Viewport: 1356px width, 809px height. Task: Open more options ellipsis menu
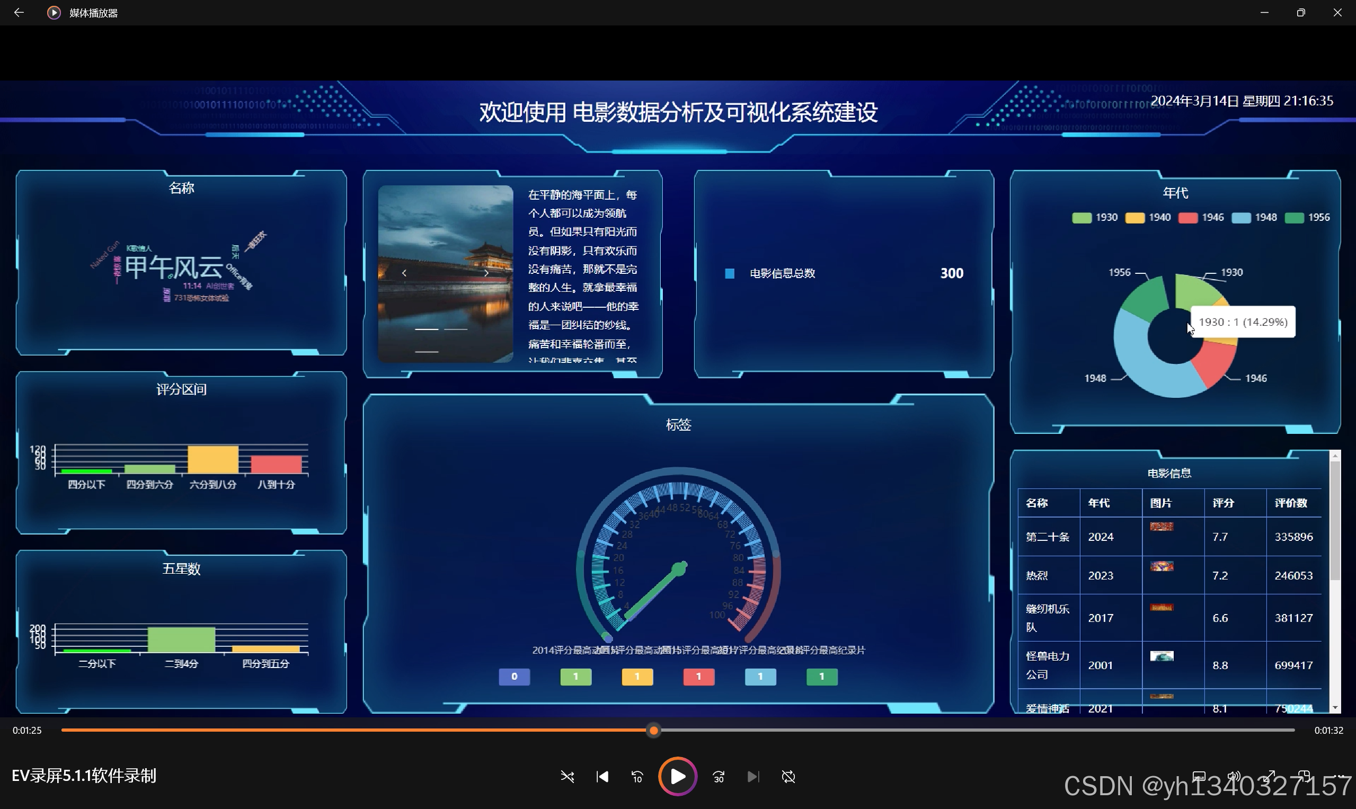pos(1340,776)
